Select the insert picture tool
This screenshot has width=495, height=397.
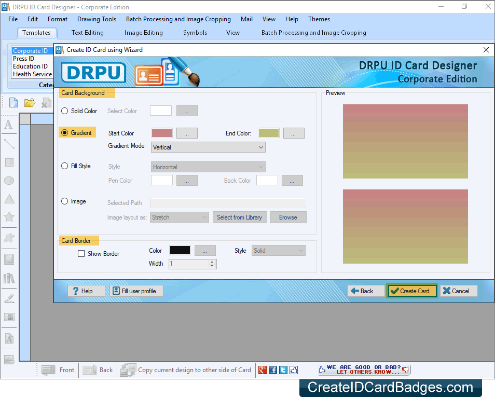pyautogui.click(x=9, y=259)
